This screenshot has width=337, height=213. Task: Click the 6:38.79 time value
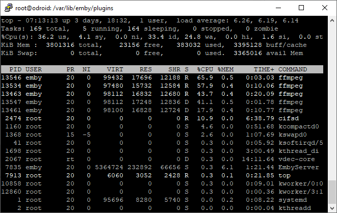click(x=260, y=118)
